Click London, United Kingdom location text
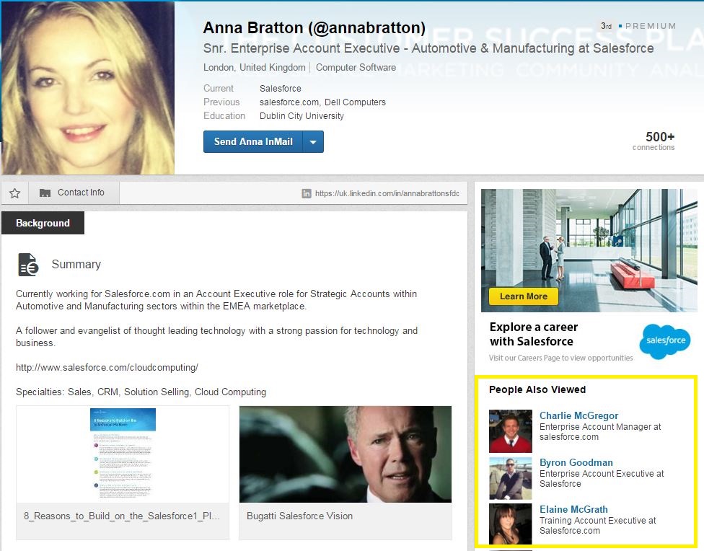704x551 pixels. (x=254, y=67)
